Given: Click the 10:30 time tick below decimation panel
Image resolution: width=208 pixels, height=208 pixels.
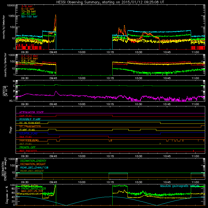Looking at the screenshot, I should click(x=139, y=182).
